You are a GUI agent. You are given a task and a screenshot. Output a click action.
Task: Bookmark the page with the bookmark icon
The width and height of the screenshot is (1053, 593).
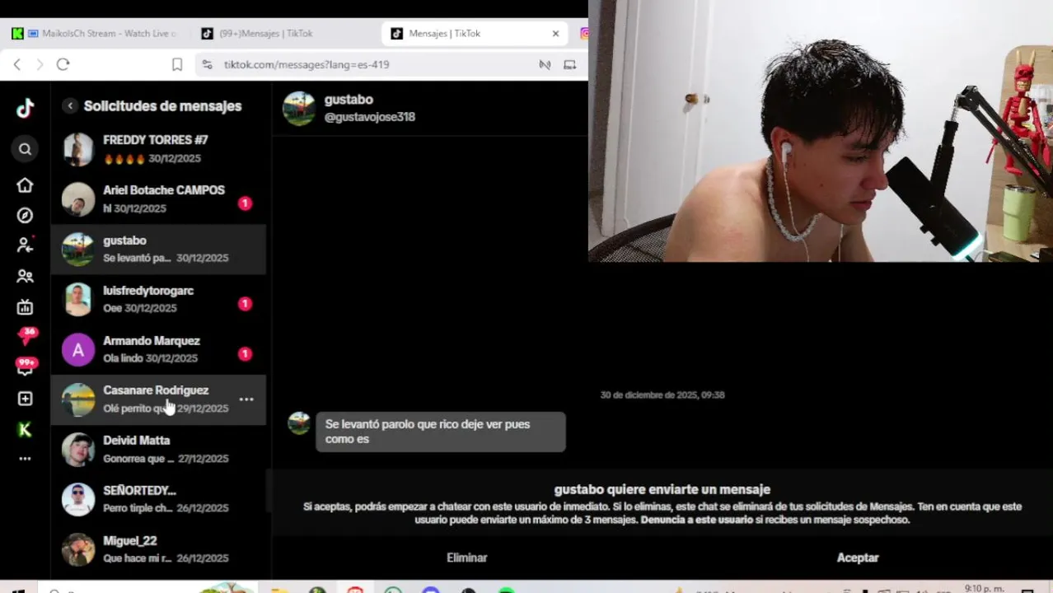(176, 64)
